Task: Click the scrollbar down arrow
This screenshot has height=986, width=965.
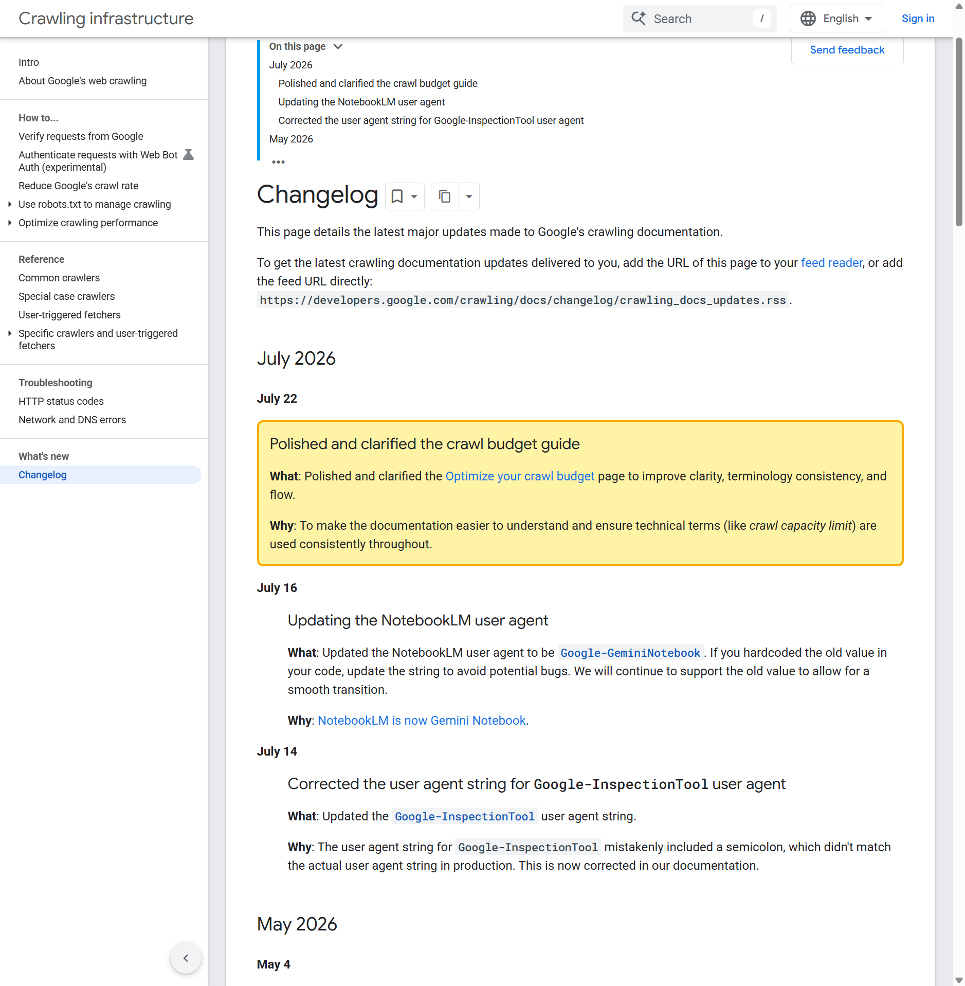Action: pos(959,980)
